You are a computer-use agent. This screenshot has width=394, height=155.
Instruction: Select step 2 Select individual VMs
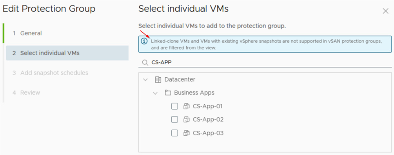click(x=67, y=53)
